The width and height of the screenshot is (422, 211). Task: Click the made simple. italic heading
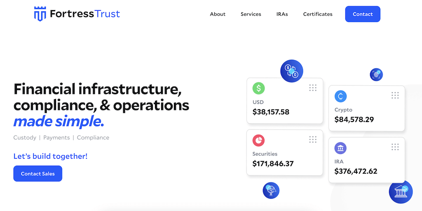pyautogui.click(x=59, y=122)
